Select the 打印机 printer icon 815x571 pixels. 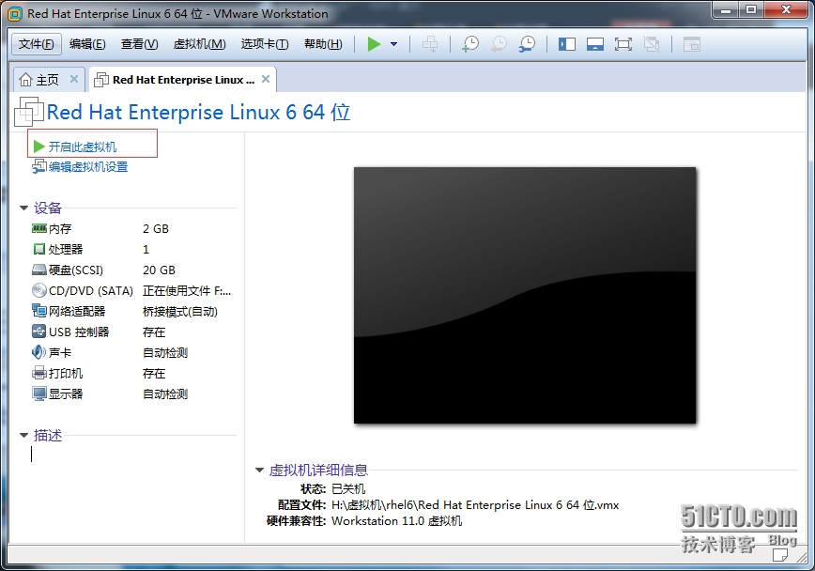(39, 373)
